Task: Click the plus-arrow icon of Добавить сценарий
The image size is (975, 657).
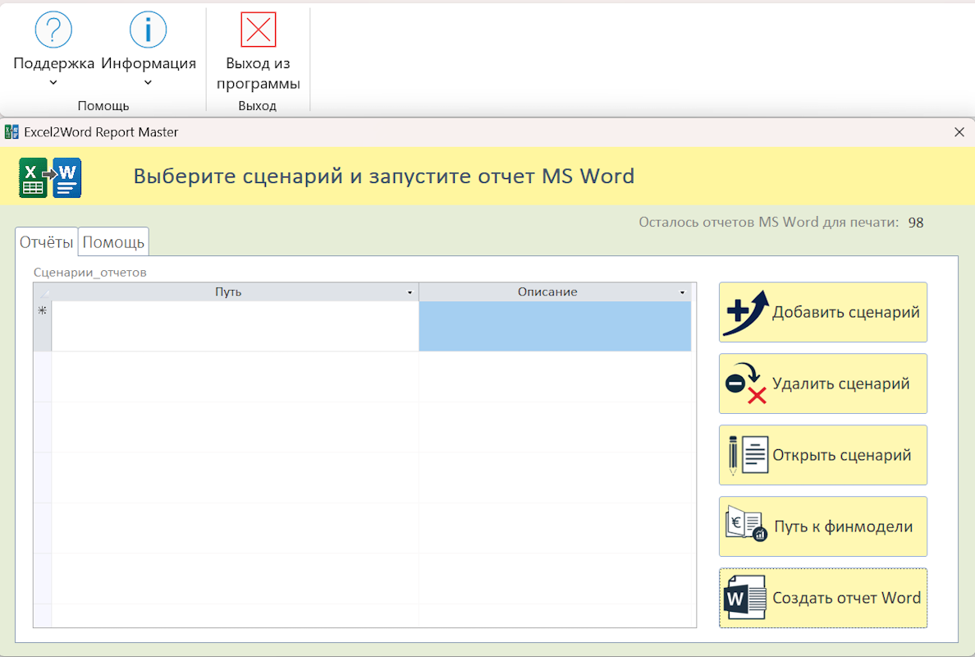Action: (746, 312)
